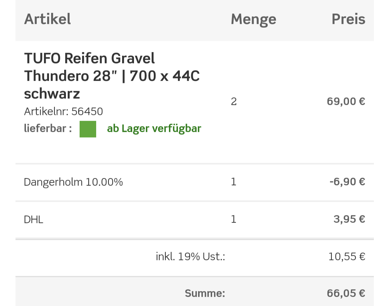Image resolution: width=389 pixels, height=306 pixels.
Task: Click the discount amount -6,90 €
Action: tap(347, 182)
